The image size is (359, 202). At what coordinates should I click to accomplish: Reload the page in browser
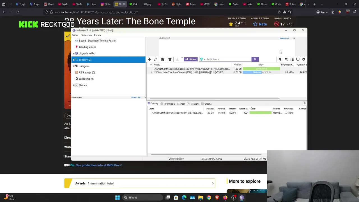click(18, 12)
